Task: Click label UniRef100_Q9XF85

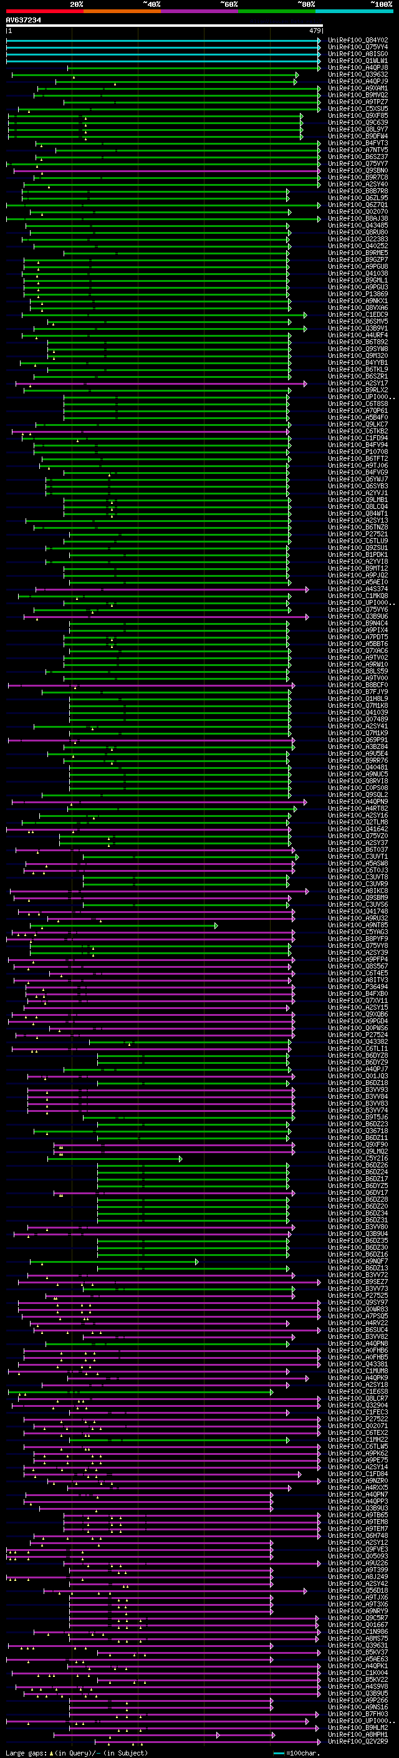Action: point(358,115)
